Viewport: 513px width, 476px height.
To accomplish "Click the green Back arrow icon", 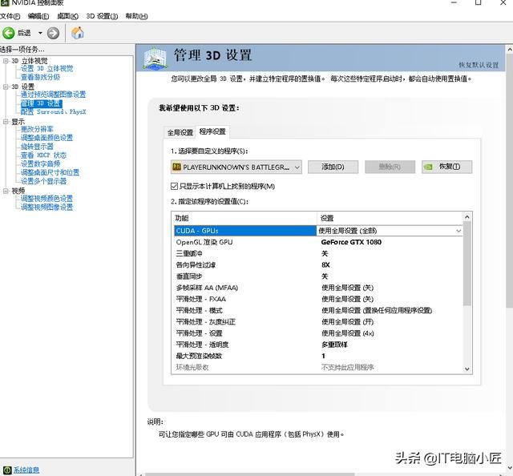I will pos(9,33).
